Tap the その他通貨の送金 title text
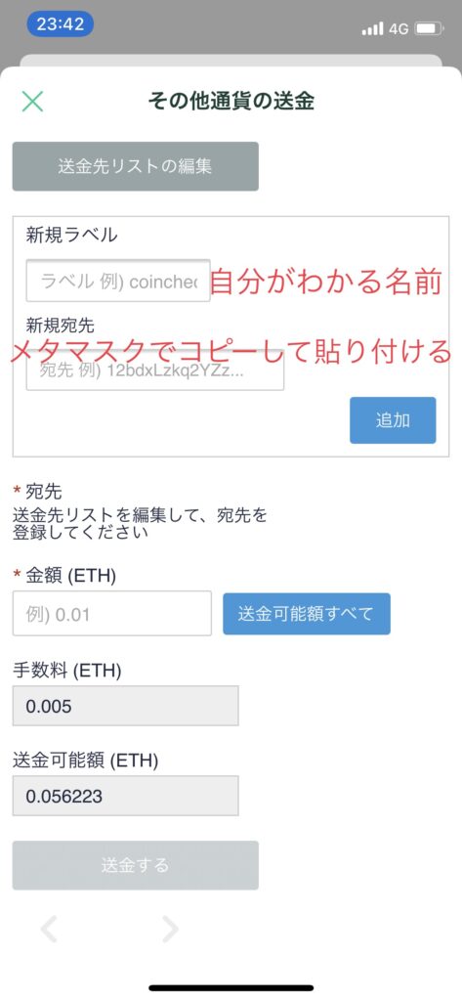This screenshot has height=1001, width=462. (231, 101)
